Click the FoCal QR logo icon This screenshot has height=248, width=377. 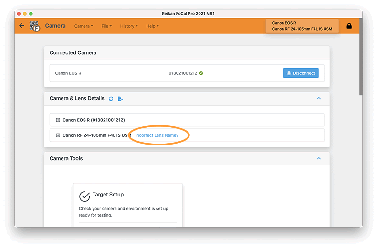point(35,26)
